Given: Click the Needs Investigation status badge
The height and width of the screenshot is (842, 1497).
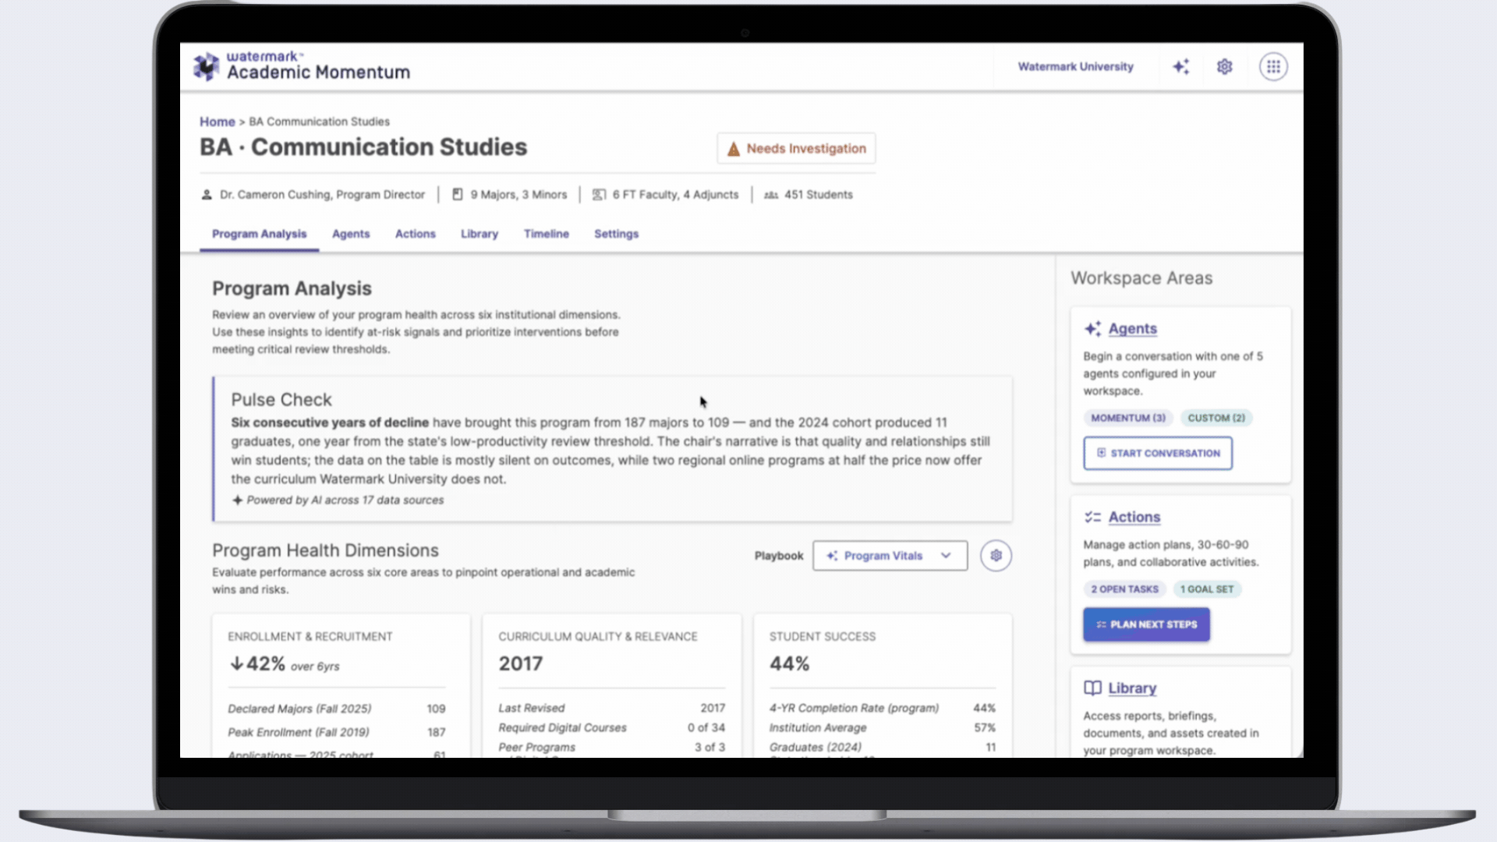Looking at the screenshot, I should click(796, 148).
